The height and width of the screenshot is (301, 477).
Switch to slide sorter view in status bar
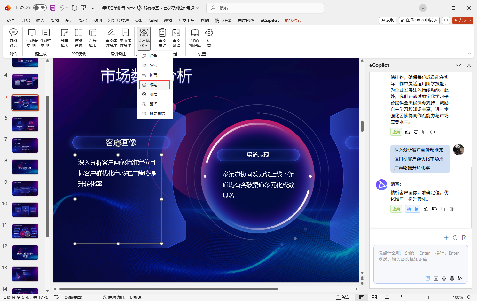tap(374, 297)
